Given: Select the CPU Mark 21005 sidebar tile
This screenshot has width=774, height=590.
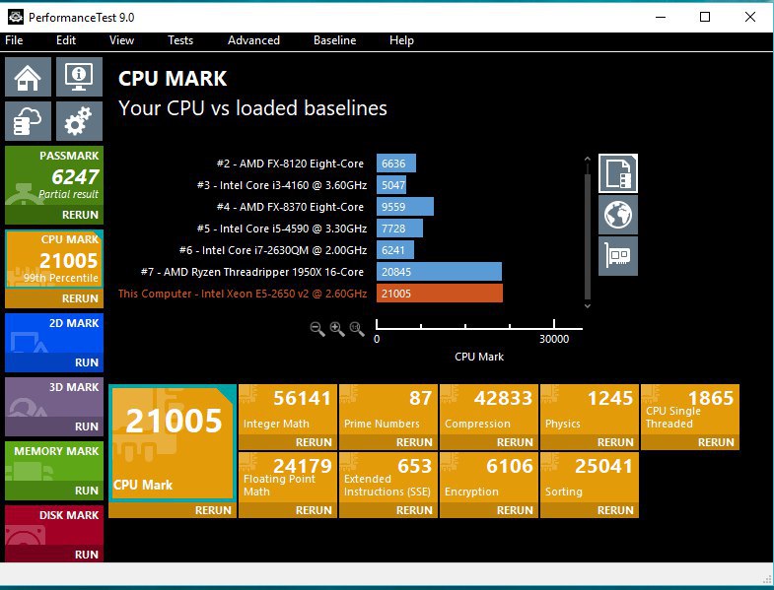Looking at the screenshot, I should 54,259.
